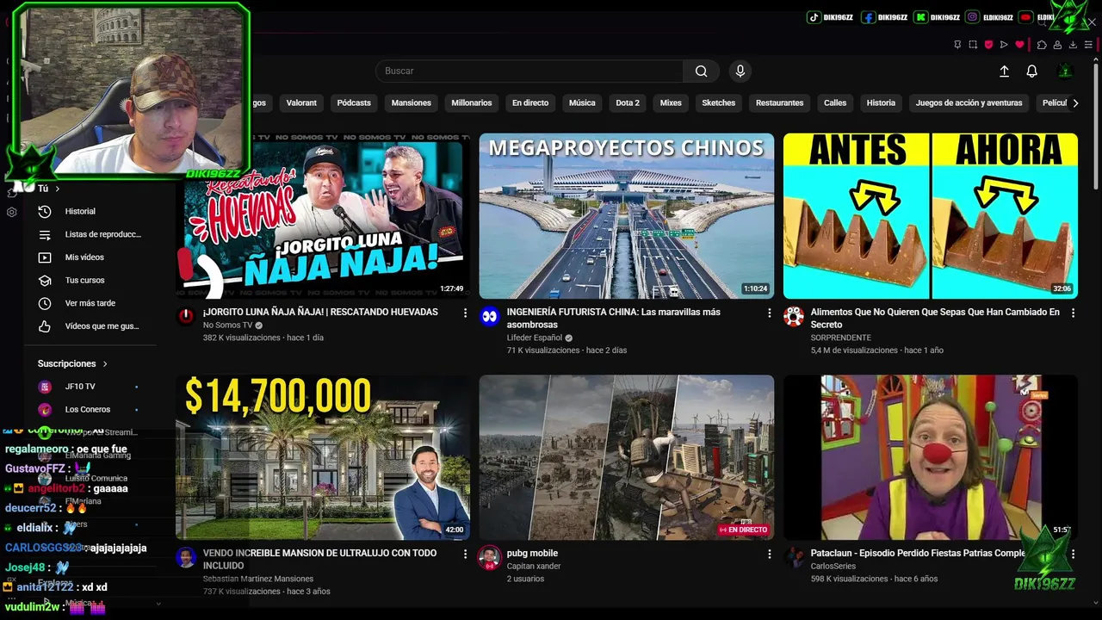The image size is (1102, 620).
Task: Click the browser screenshot capture icon
Action: (x=973, y=45)
